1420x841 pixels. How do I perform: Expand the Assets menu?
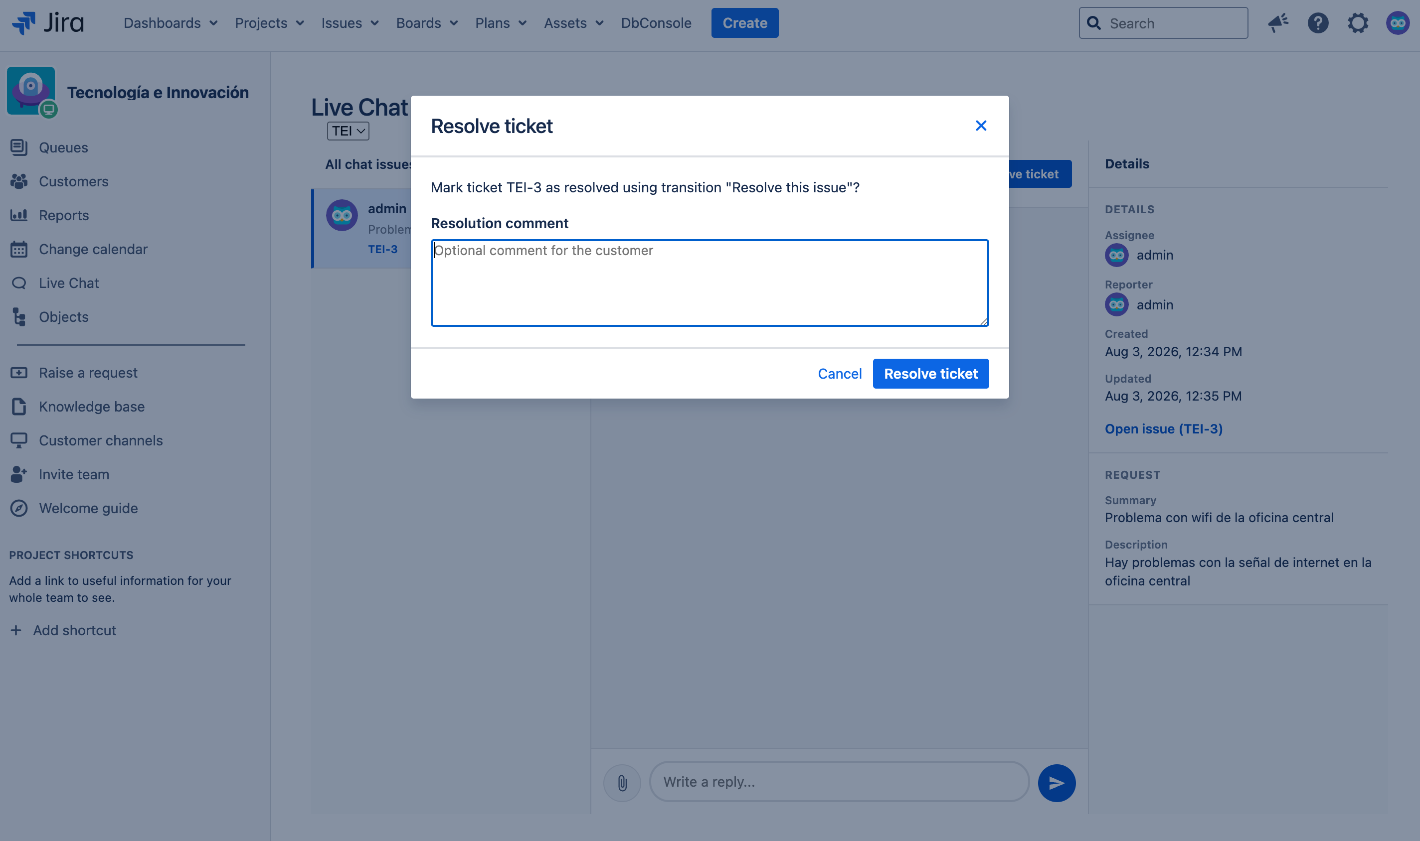coord(573,23)
